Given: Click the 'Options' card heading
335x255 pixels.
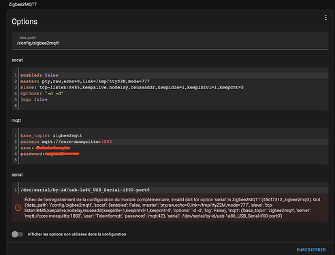Looking at the screenshot, I should [25, 22].
